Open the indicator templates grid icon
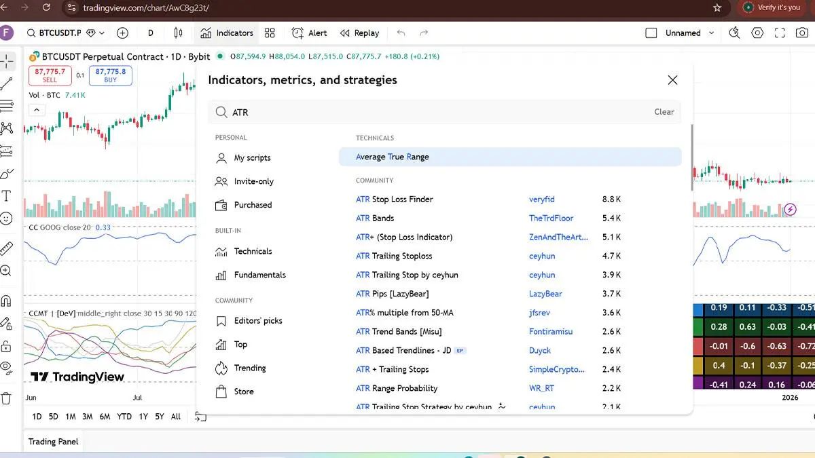Viewport: 815px width, 458px height. 270,33
